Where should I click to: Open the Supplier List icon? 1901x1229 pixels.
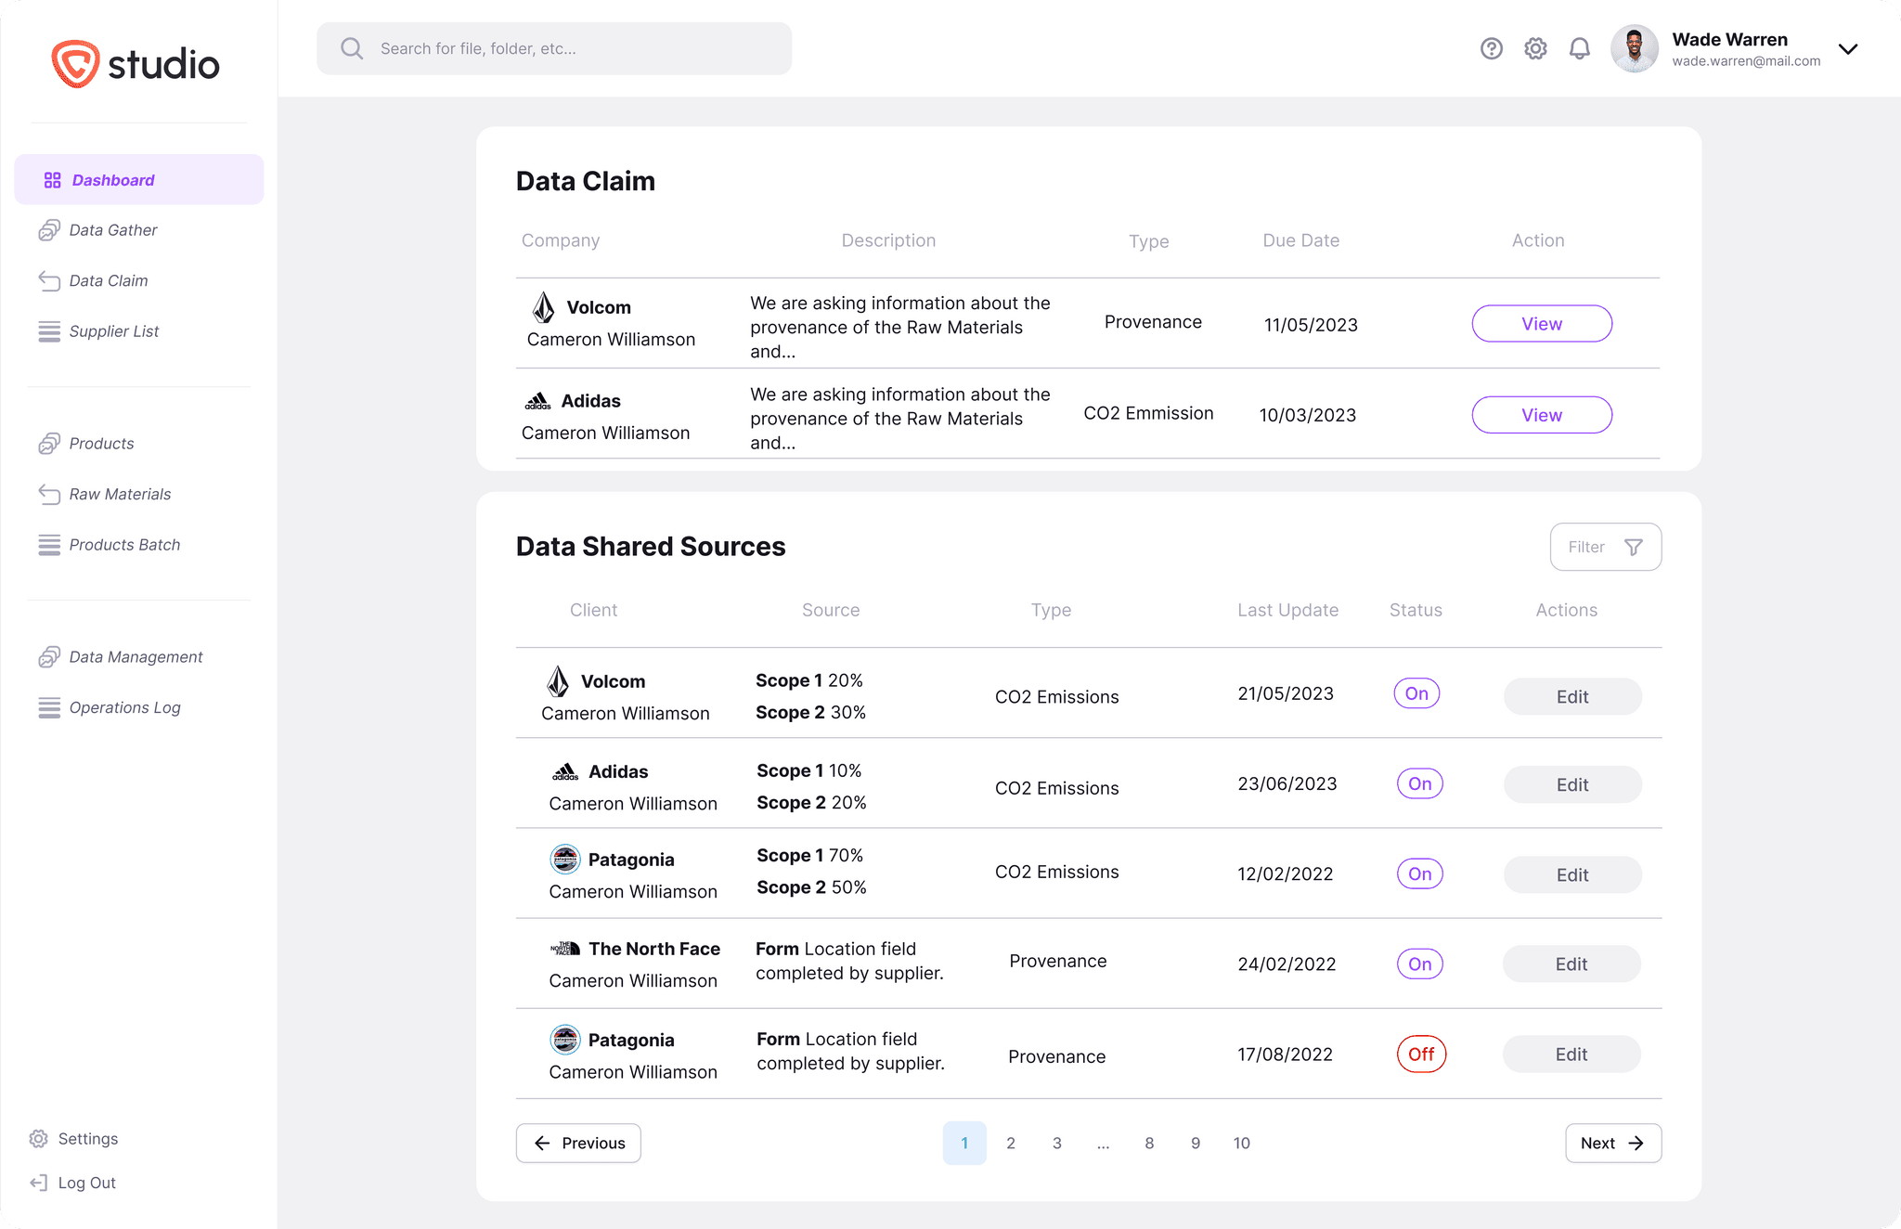(x=50, y=331)
